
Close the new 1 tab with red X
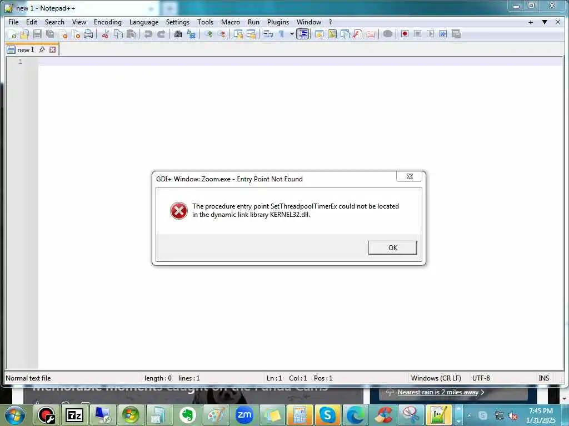(x=53, y=49)
